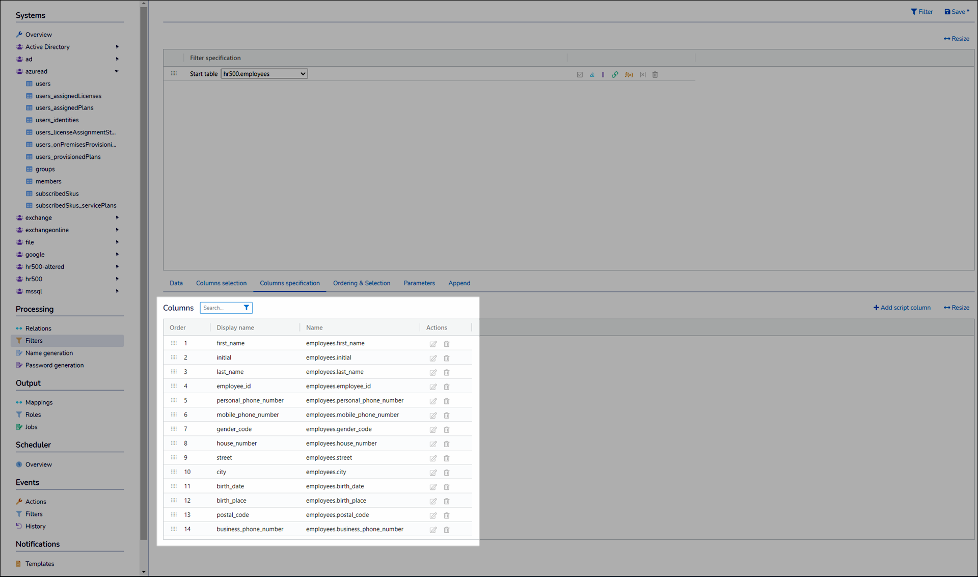Open Name generation in Processing
Screen dimensions: 978x577
49,353
